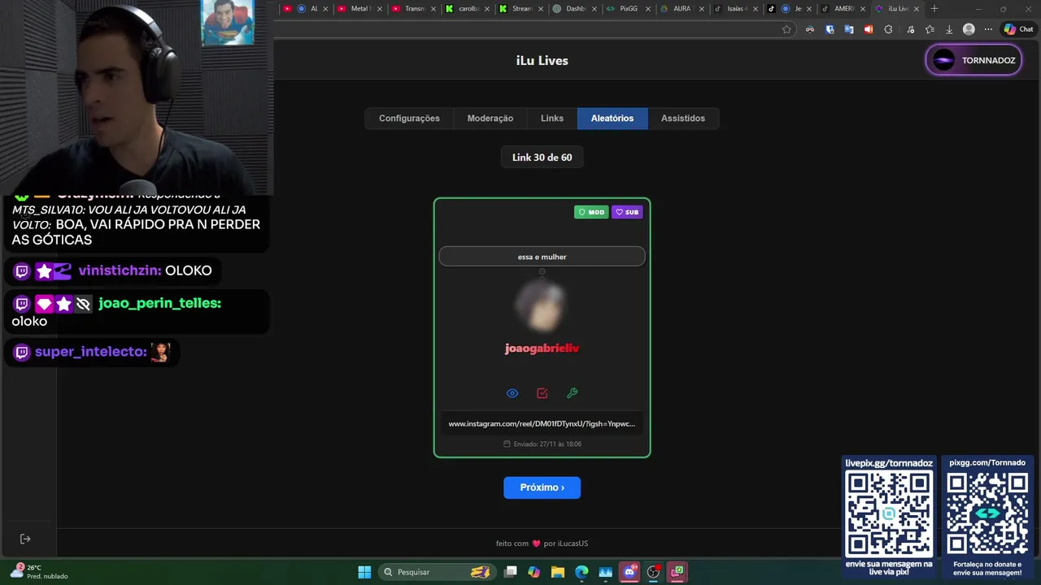
Task: Select the Aleatórios tab
Action: pyautogui.click(x=612, y=119)
